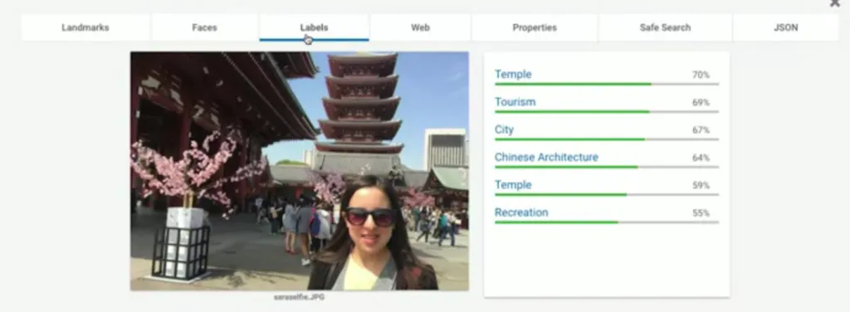The image size is (850, 312).
Task: Open the Web tab
Action: (x=420, y=27)
